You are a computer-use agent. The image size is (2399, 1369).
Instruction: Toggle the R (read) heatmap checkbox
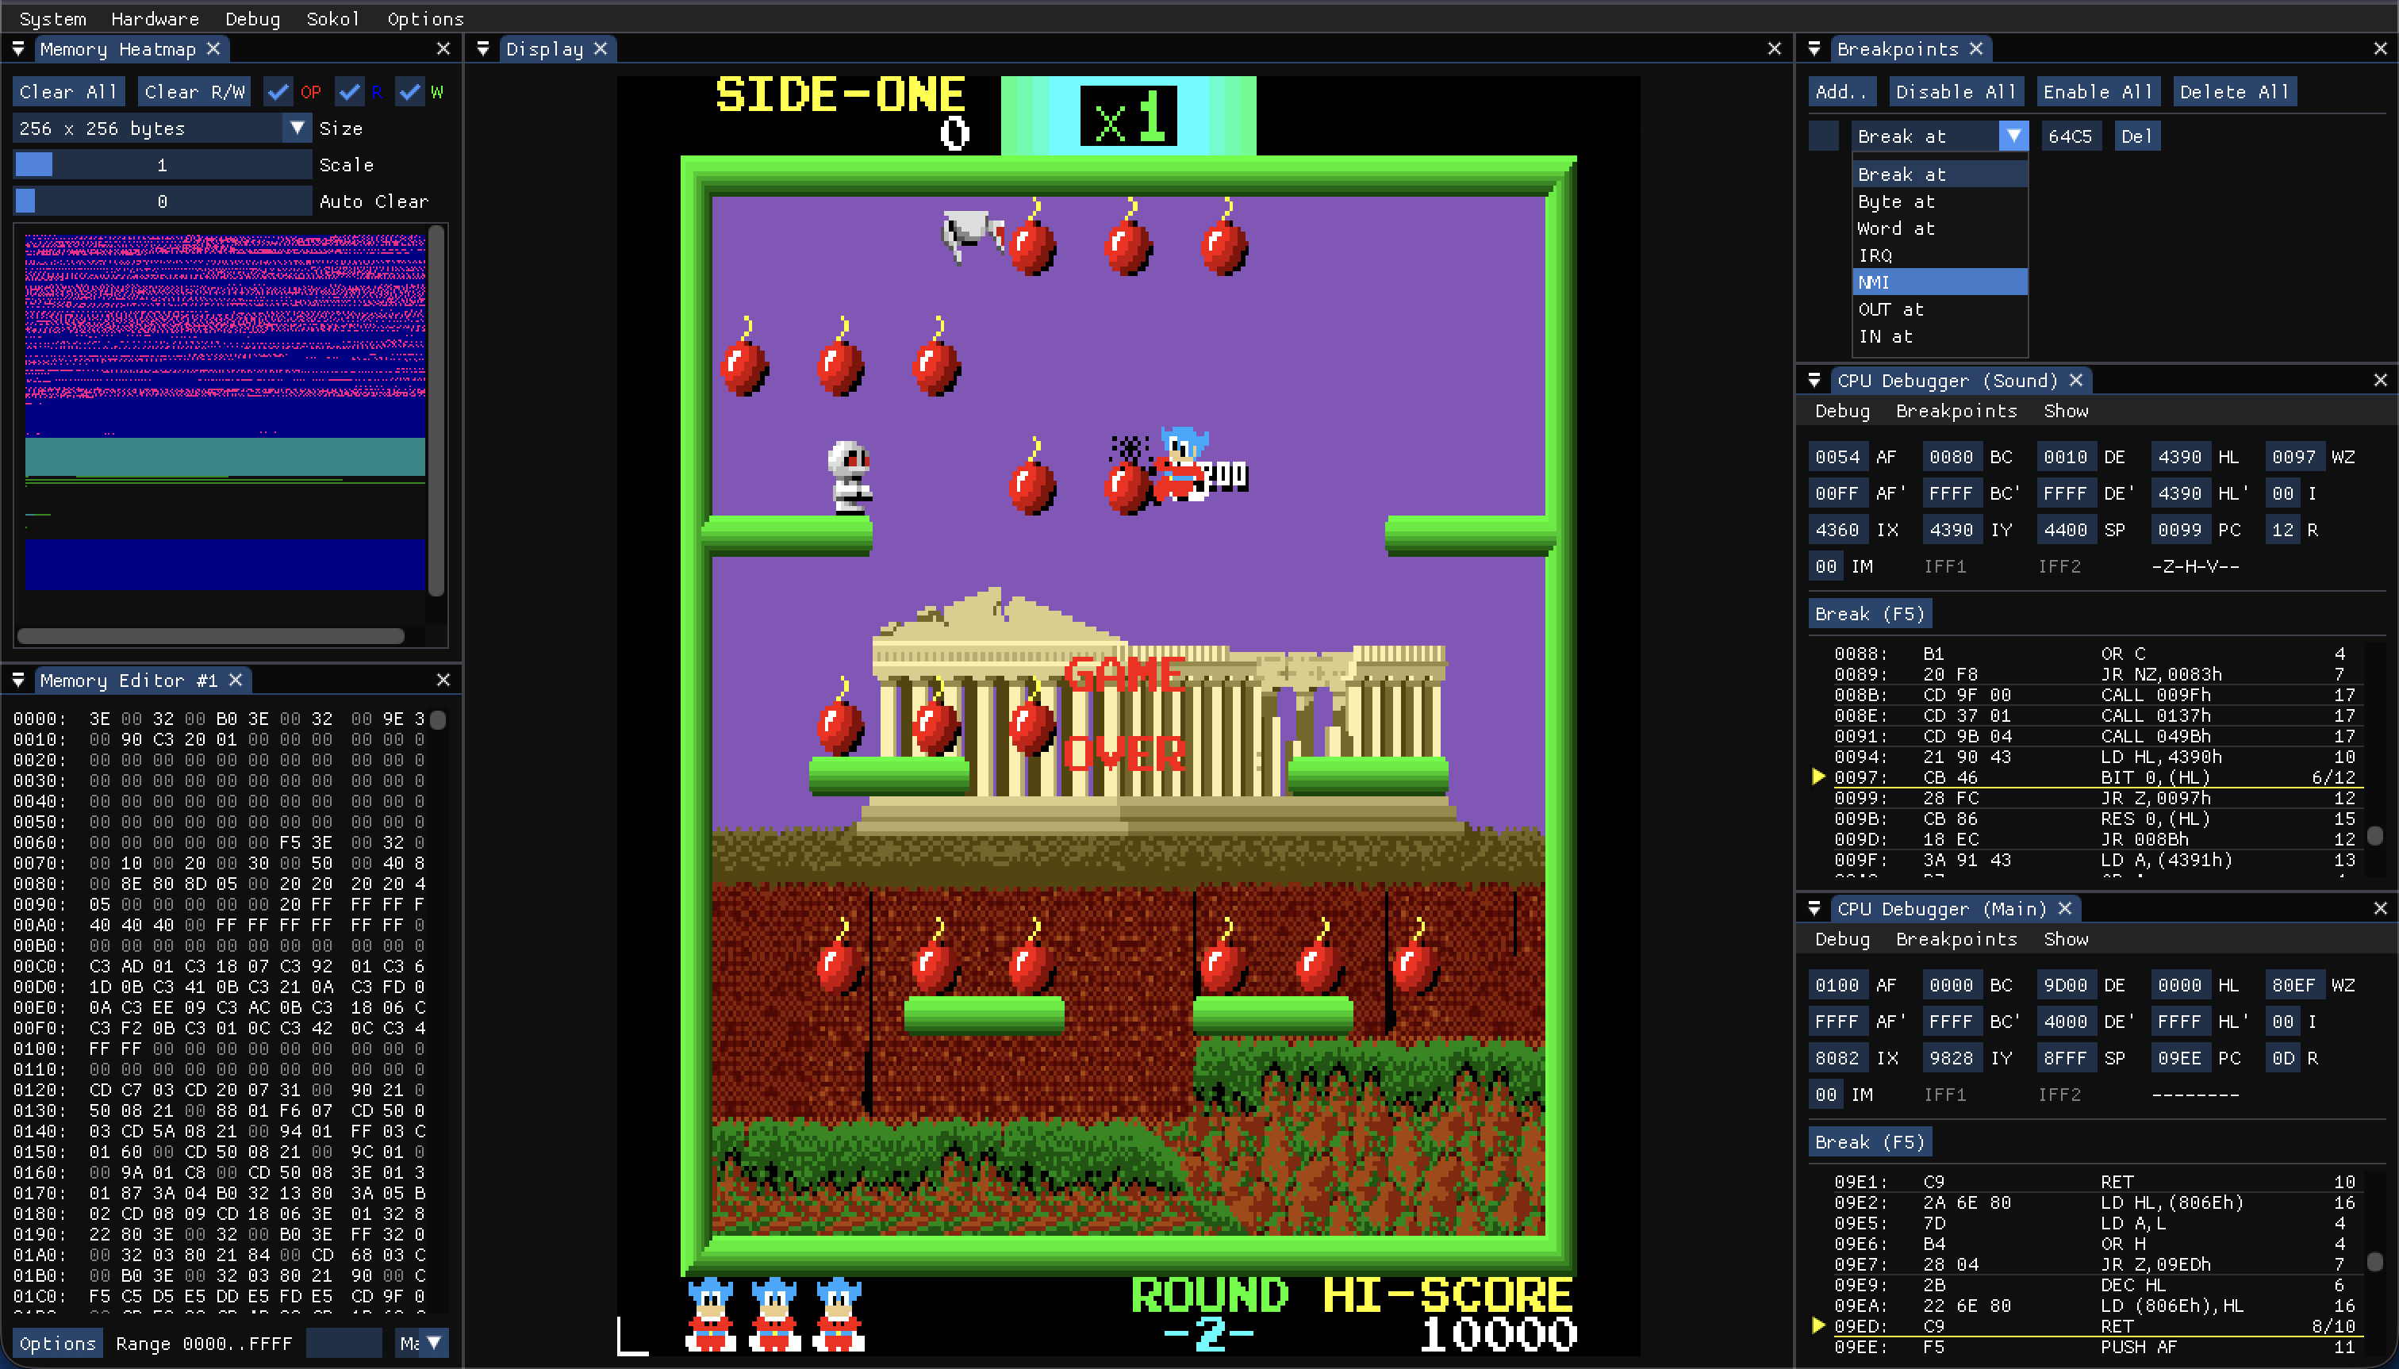(350, 92)
